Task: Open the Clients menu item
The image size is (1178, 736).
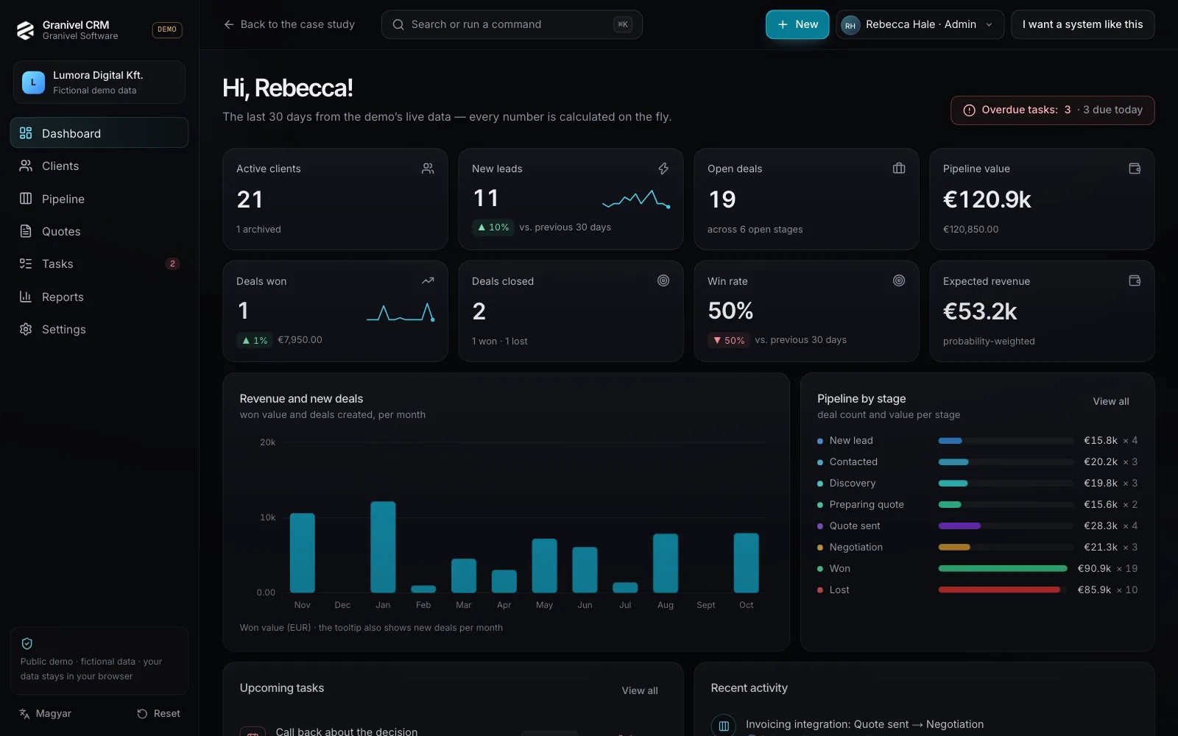Action: [x=99, y=166]
